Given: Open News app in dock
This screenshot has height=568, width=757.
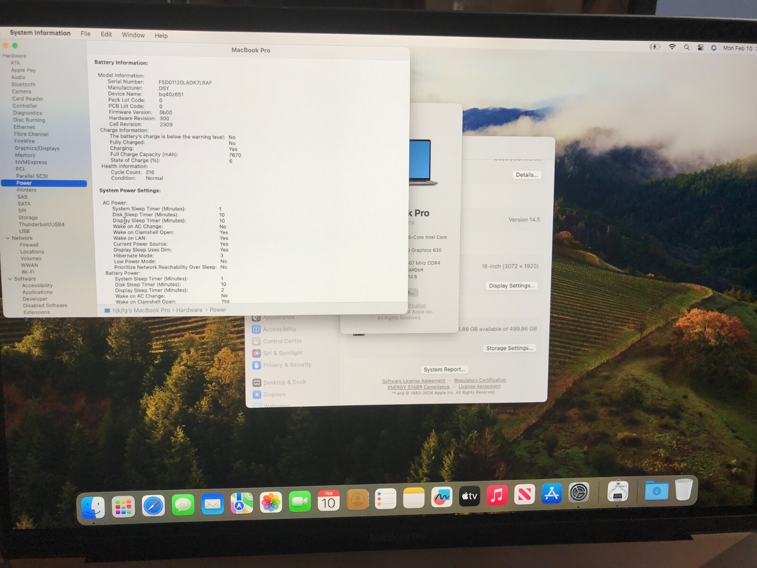Looking at the screenshot, I should coord(525,495).
